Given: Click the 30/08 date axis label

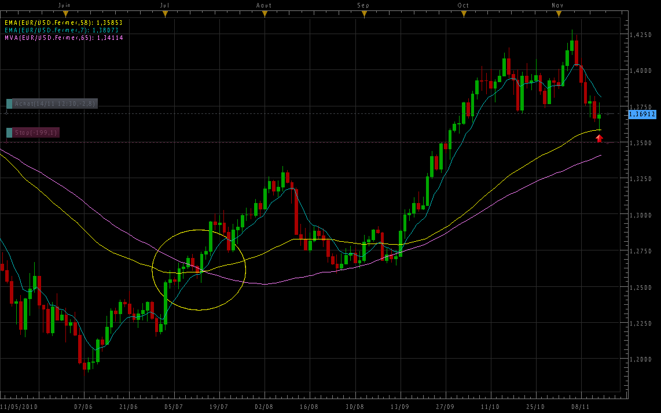Looking at the screenshot, I should [x=355, y=407].
